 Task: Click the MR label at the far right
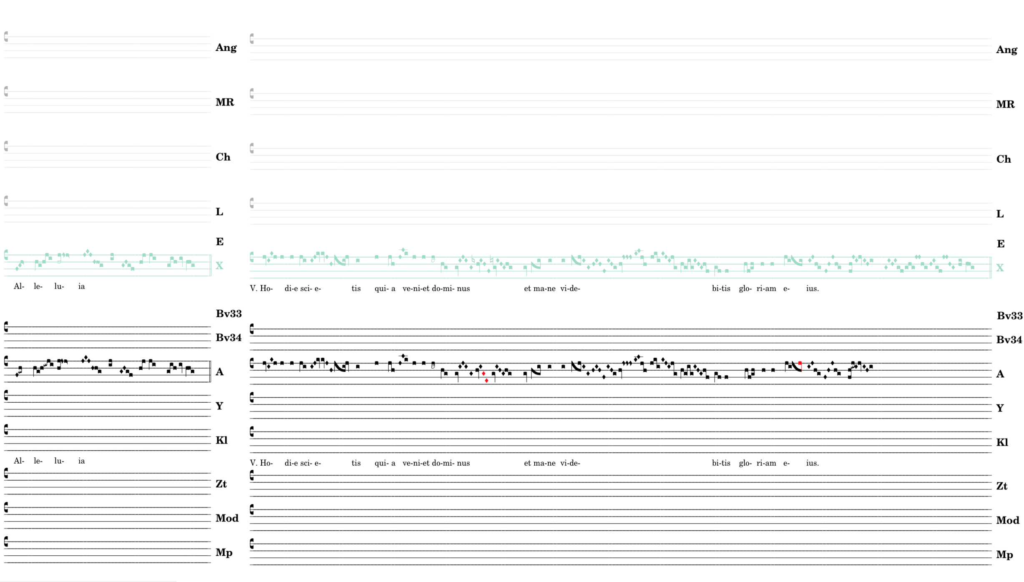click(x=1005, y=104)
